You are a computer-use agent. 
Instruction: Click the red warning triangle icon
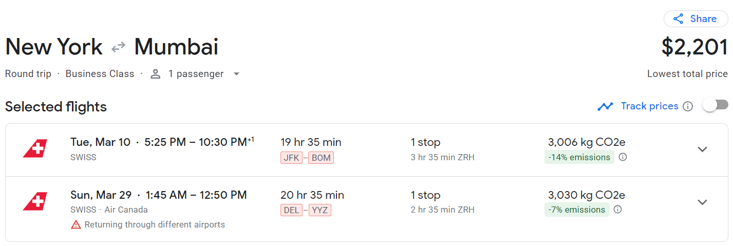pos(76,224)
